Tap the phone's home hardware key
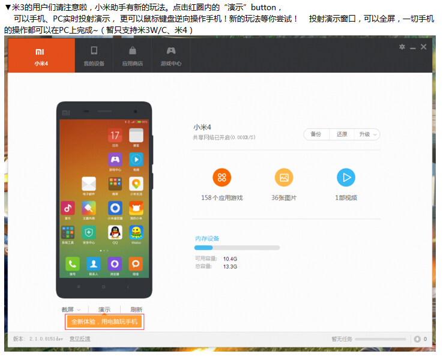Viewport: 446px width, 357px height. (x=103, y=287)
